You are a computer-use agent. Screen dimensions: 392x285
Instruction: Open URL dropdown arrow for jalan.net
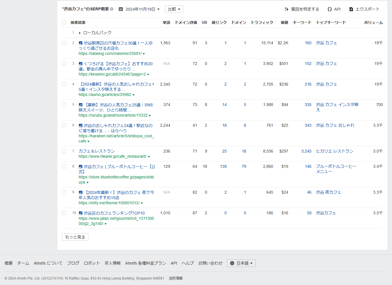[106, 224]
